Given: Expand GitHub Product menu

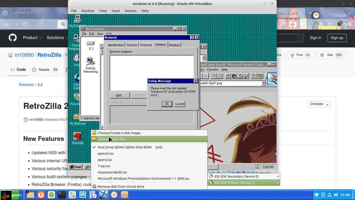Looking at the screenshot, I should (x=32, y=38).
